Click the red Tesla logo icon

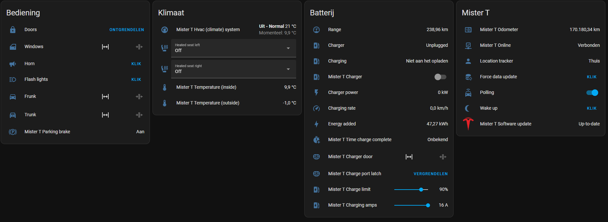(x=468, y=124)
